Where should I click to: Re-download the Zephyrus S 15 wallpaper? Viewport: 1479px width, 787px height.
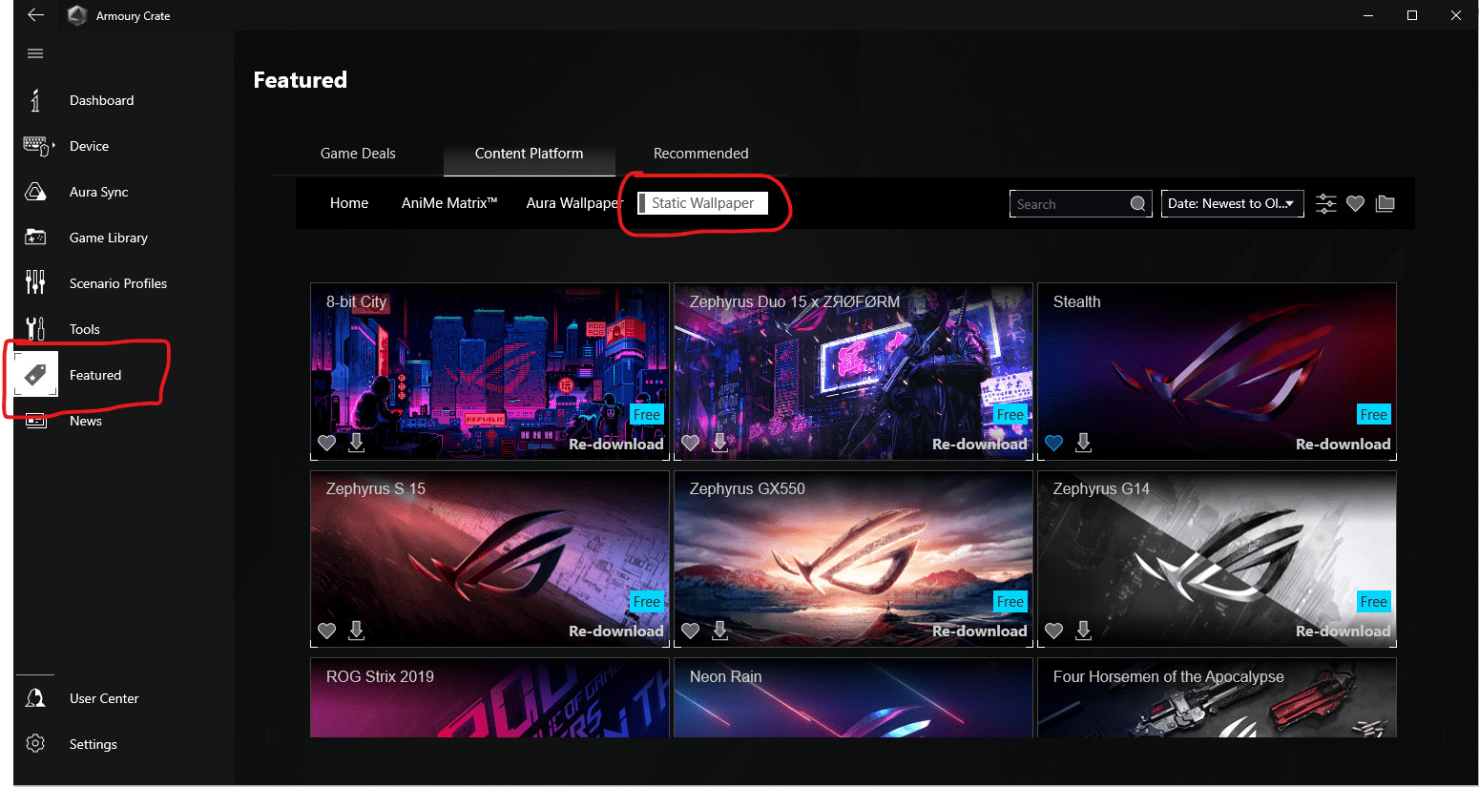pos(615,631)
